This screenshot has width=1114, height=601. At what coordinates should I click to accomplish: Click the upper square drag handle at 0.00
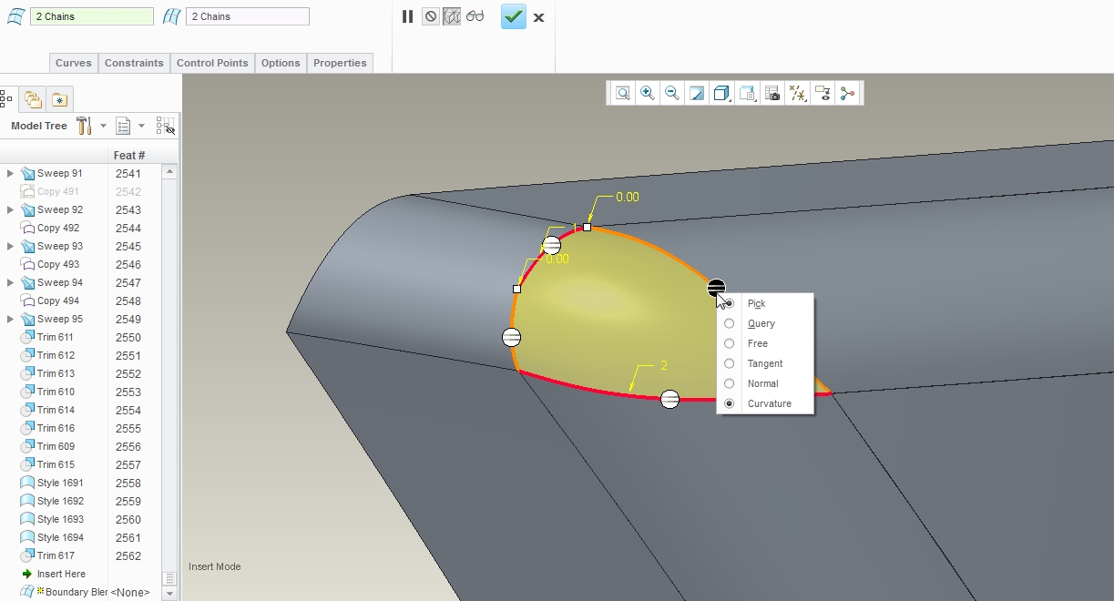[x=588, y=227]
